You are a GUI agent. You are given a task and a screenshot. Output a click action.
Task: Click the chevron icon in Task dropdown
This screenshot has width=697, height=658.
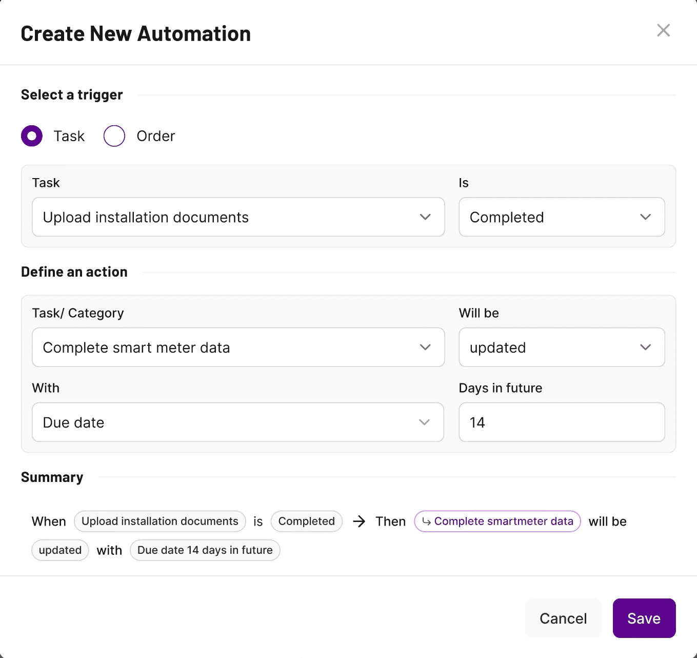click(425, 217)
